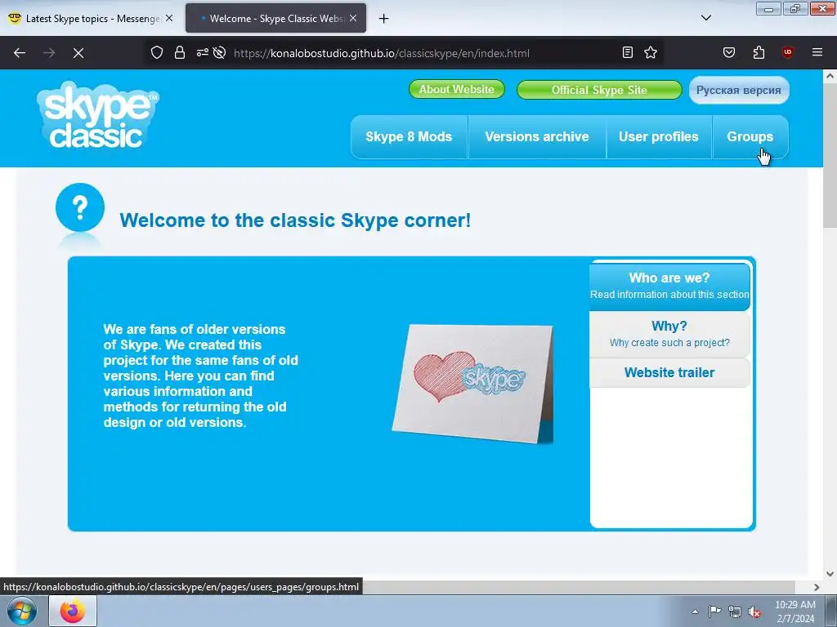This screenshot has width=837, height=627.
Task: Click the forward navigation arrow
Action: click(49, 53)
